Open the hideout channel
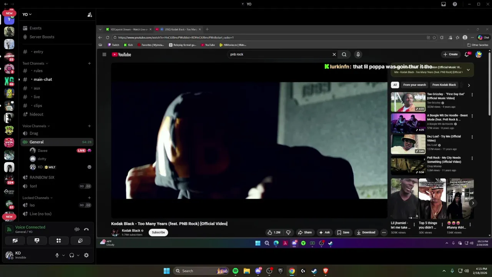Image resolution: width=492 pixels, height=277 pixels. [x=37, y=114]
